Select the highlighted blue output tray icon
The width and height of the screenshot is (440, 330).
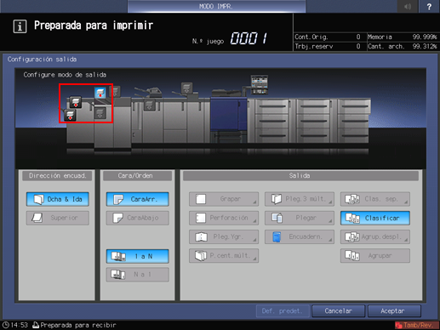click(x=100, y=93)
